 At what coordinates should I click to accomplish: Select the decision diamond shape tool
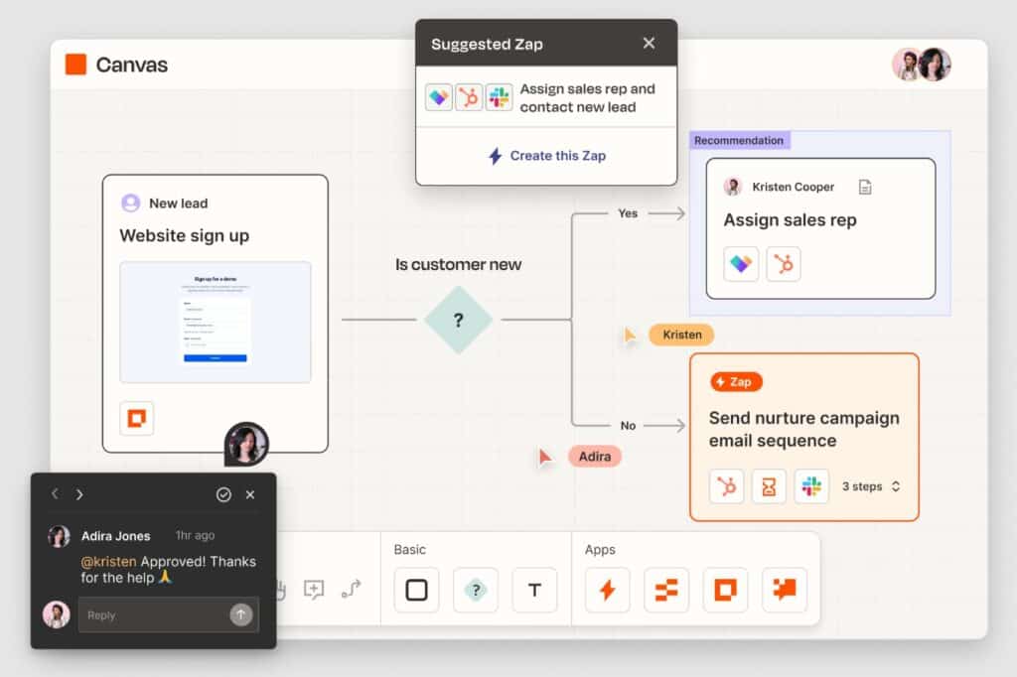coord(476,590)
